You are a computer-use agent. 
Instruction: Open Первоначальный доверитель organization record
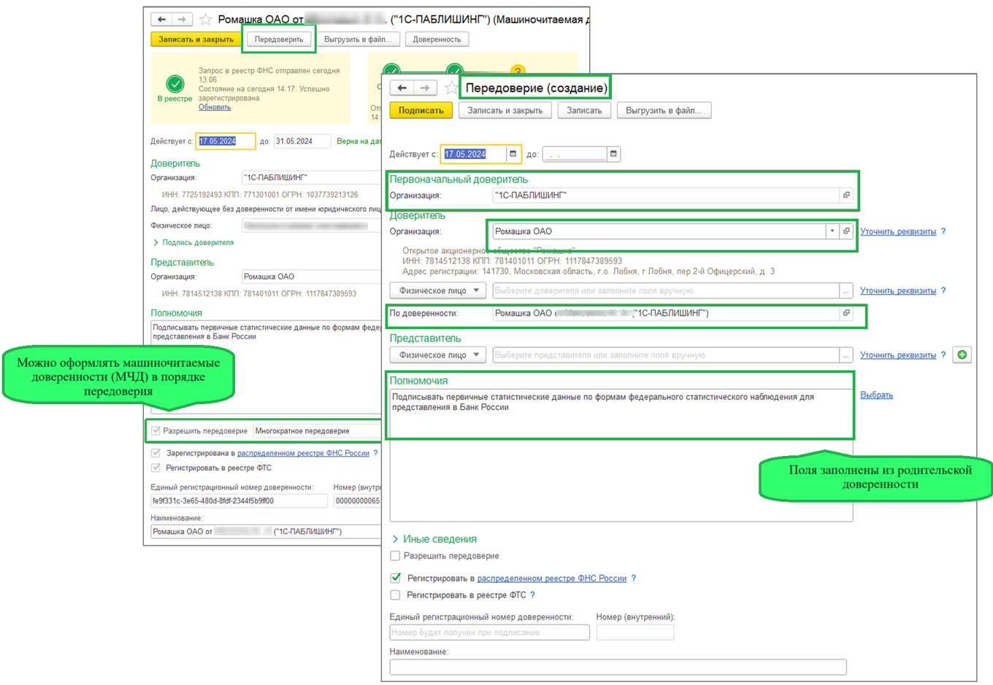(x=846, y=196)
